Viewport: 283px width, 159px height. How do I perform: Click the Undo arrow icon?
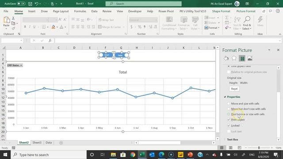pyautogui.click(x=36, y=4)
